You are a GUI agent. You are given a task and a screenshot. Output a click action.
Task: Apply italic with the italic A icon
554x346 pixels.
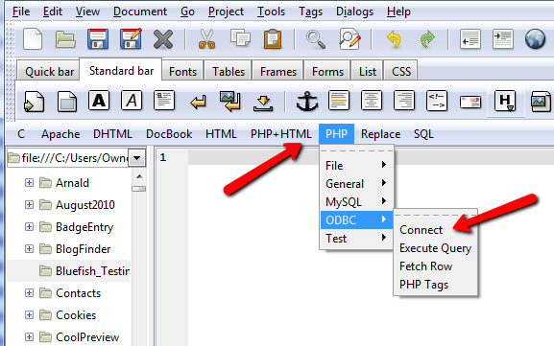[132, 101]
